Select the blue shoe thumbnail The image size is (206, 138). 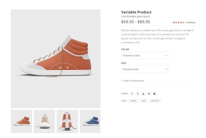90,121
